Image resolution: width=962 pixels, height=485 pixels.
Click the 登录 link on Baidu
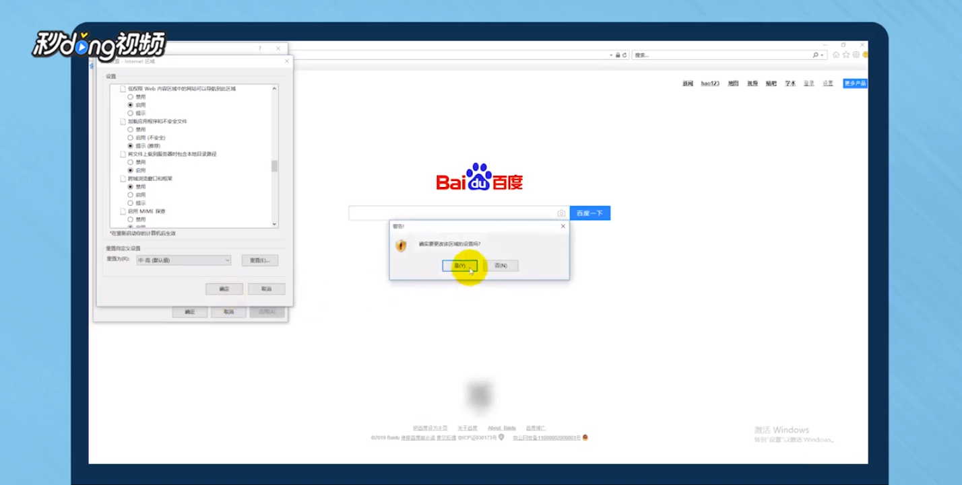(x=809, y=83)
